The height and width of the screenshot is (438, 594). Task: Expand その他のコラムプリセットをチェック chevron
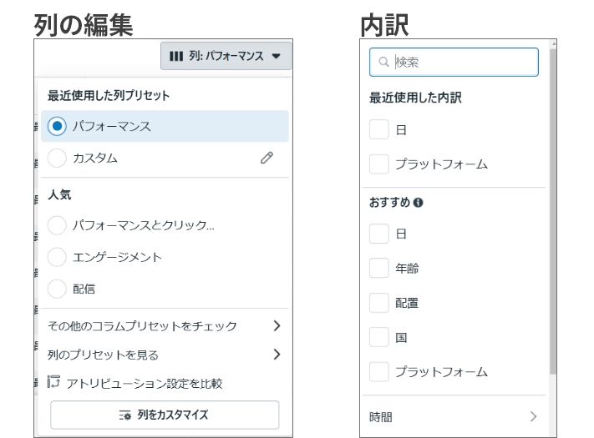[277, 325]
